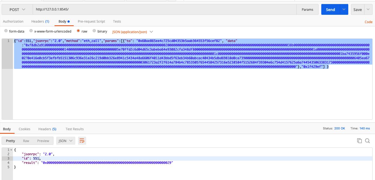Open the JSON (application/json) content type dropdown
This screenshot has width=375, height=180.
133,31
